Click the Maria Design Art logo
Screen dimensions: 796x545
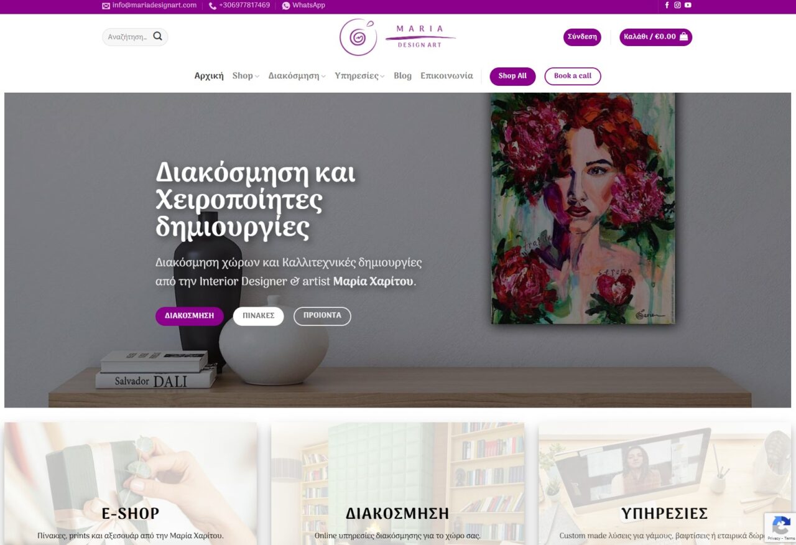tap(397, 37)
